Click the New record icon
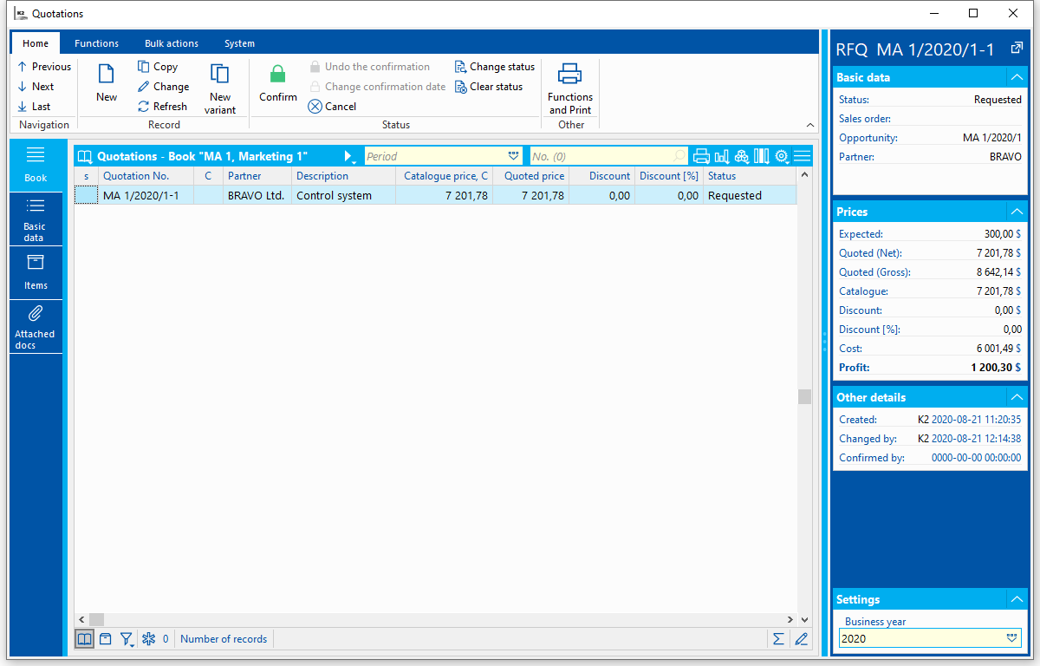Viewport: 1040px width, 666px height. point(107,75)
